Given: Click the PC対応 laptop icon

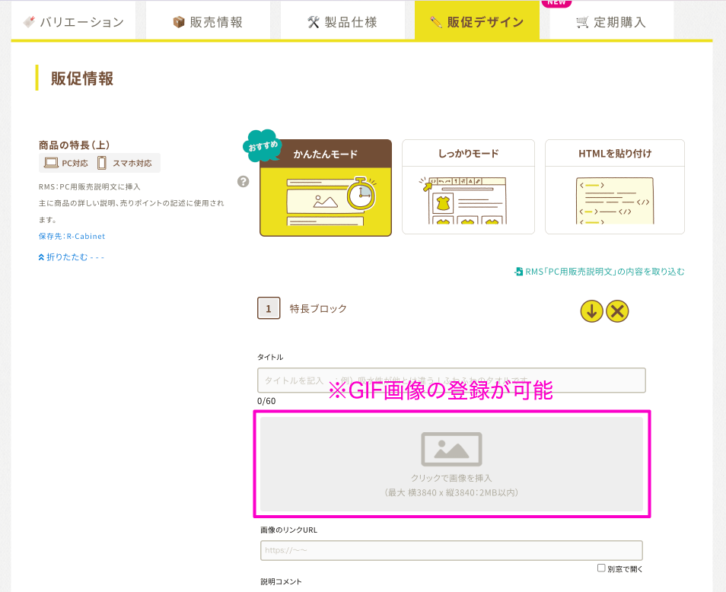Looking at the screenshot, I should pyautogui.click(x=51, y=163).
